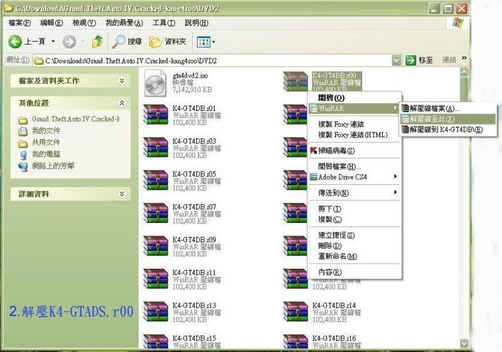Choose 解壓縮至此 (Extract Here) in submenu
Viewport: 502px width, 352px height.
(432, 118)
